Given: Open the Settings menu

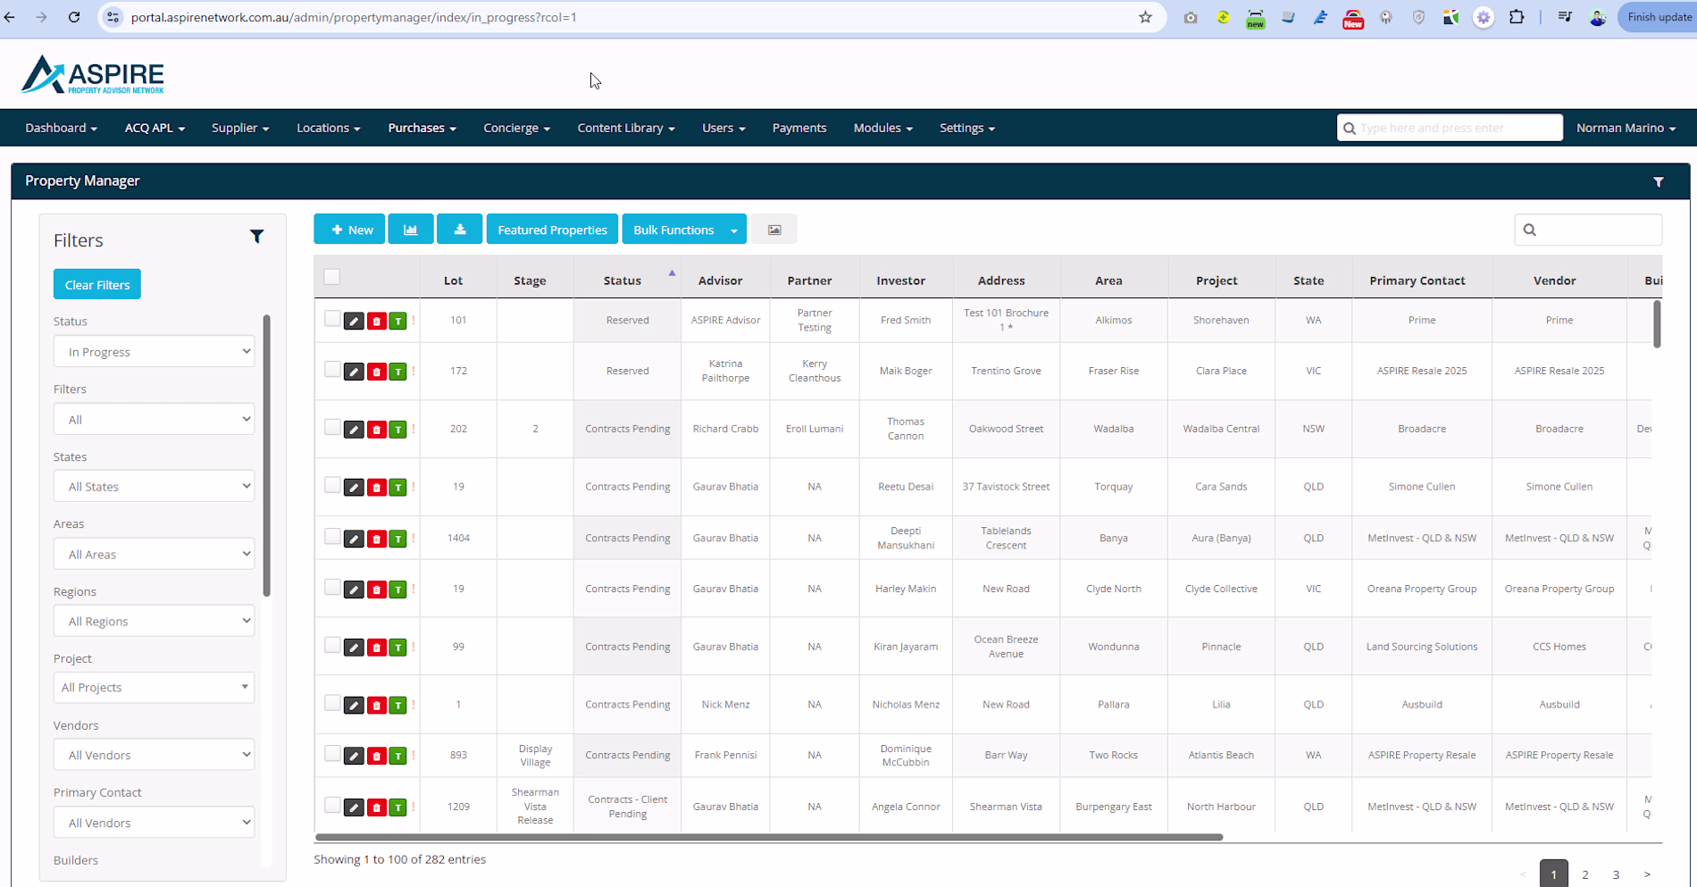Looking at the screenshot, I should [x=967, y=128].
